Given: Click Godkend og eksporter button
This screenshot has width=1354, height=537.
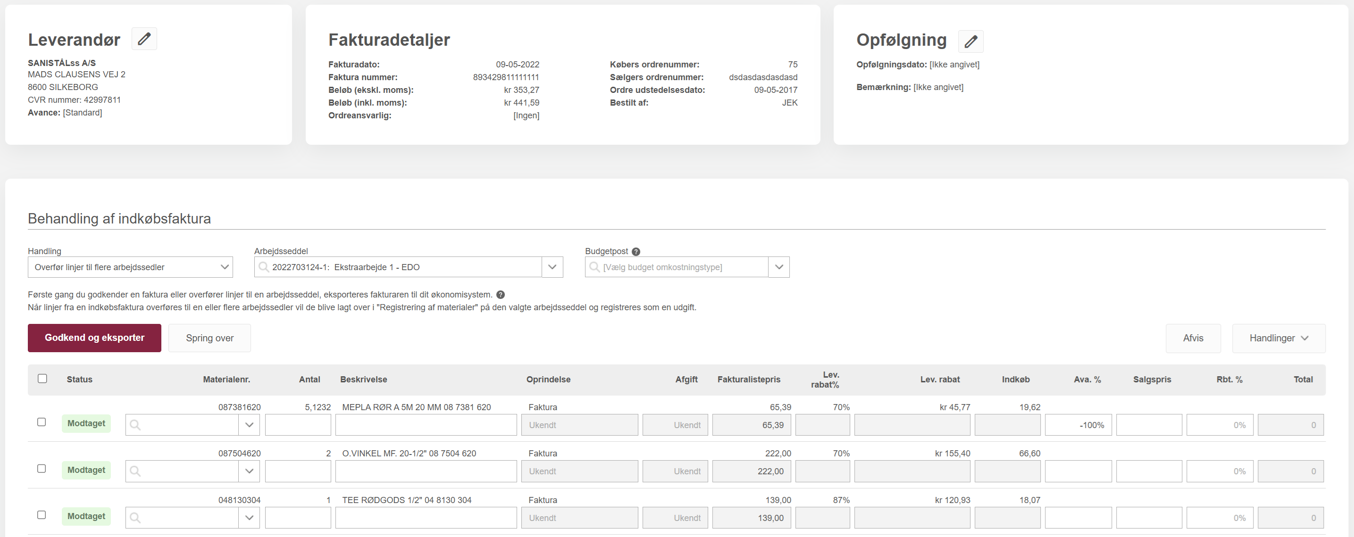Looking at the screenshot, I should coord(95,338).
